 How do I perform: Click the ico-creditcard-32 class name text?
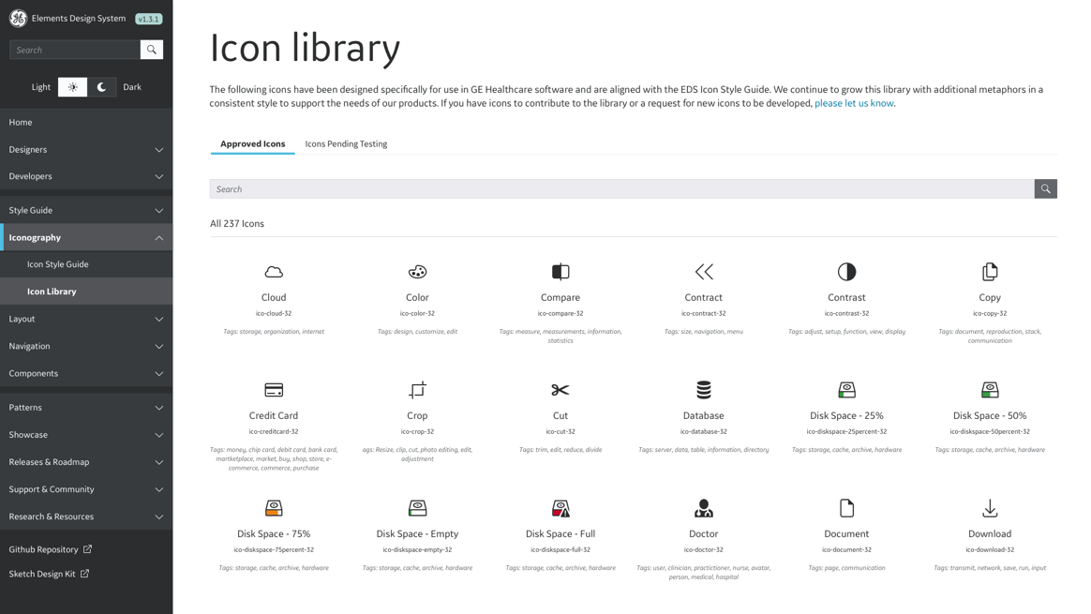point(274,431)
